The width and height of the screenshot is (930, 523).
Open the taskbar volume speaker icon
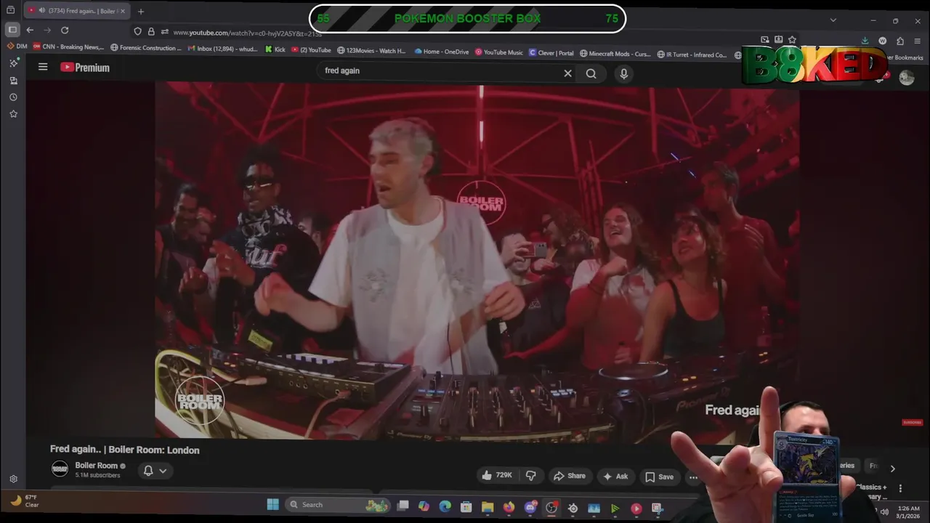[x=884, y=511]
